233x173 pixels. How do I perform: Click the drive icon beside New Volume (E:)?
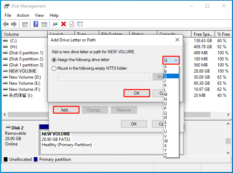coord(5,83)
